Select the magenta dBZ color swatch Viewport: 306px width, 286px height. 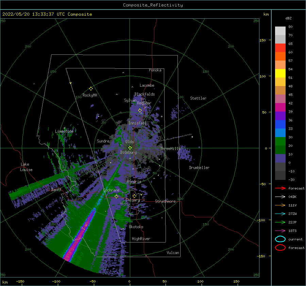(x=280, y=107)
